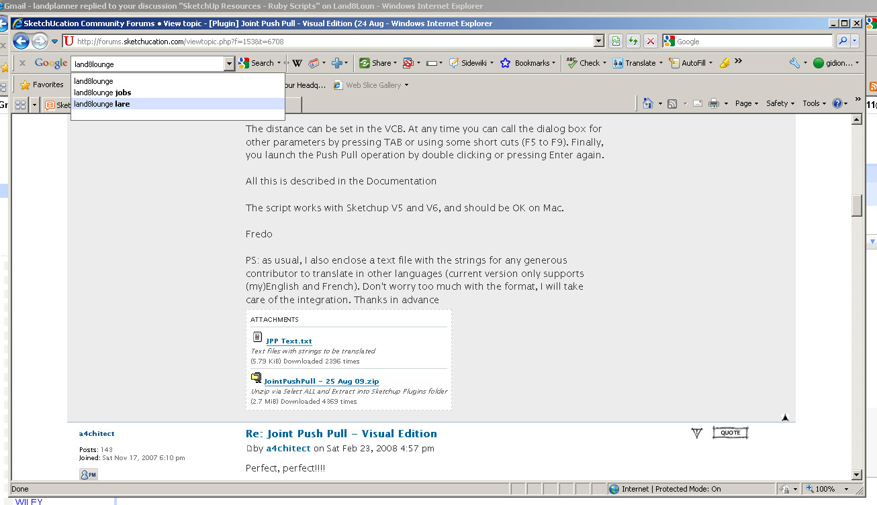Toggle the popup blocker toolbar icon
This screenshot has height=505, width=877.
(408, 63)
